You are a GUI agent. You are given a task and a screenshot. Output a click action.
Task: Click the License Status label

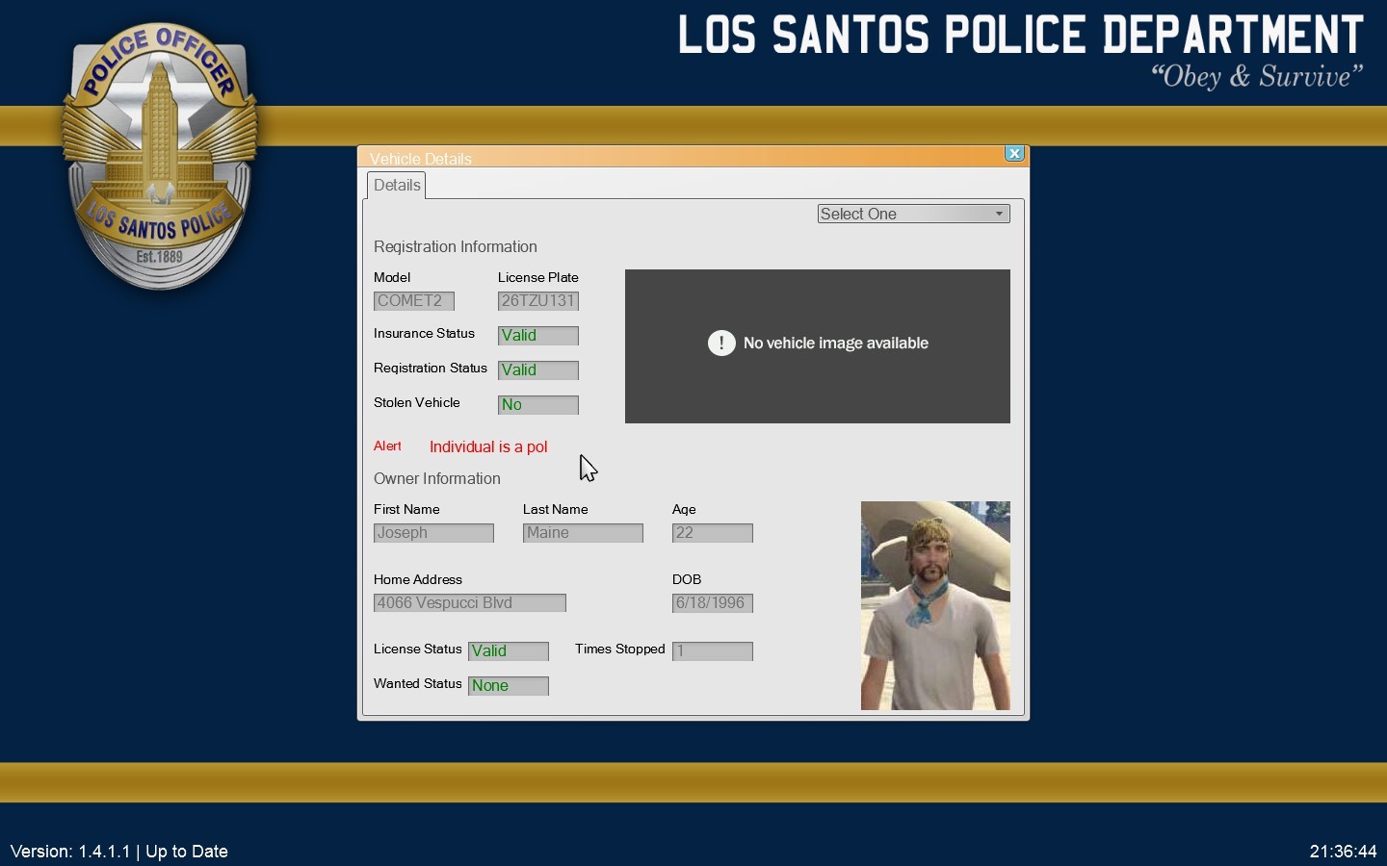(418, 649)
